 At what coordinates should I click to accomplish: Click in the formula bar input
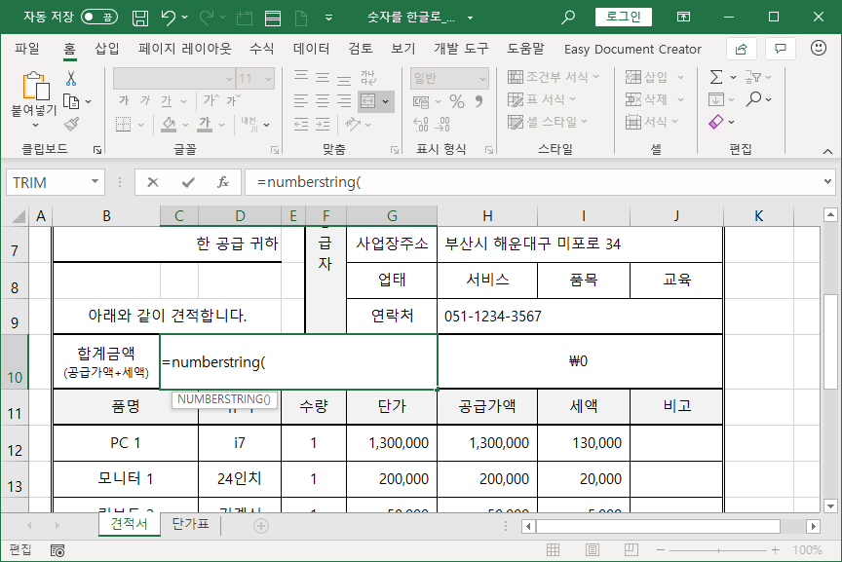pyautogui.click(x=534, y=182)
